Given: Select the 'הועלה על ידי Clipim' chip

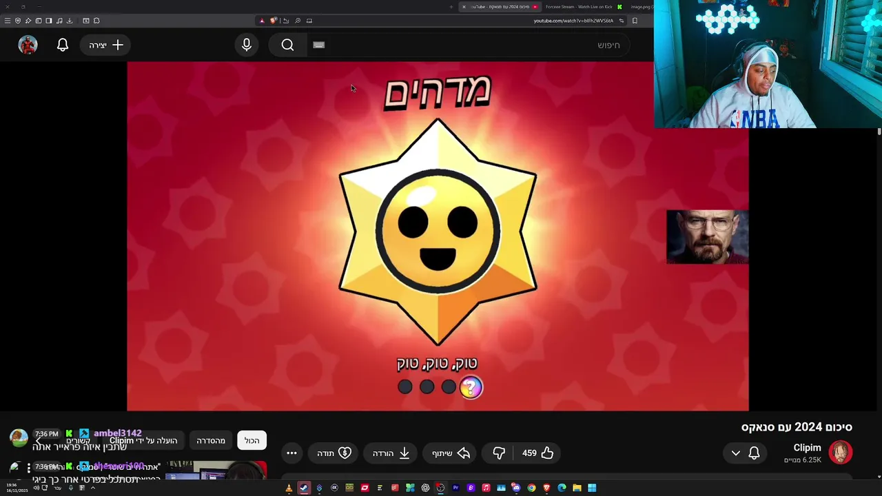Looking at the screenshot, I should click(143, 440).
